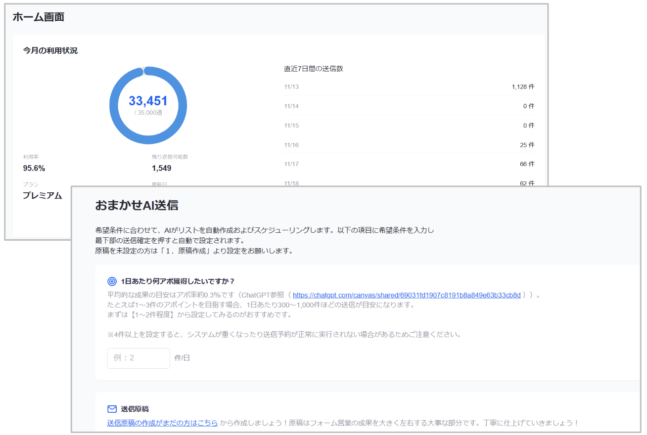The height and width of the screenshot is (435, 647).
Task: Click the 1,549 remaining sends value
Action: pyautogui.click(x=161, y=168)
